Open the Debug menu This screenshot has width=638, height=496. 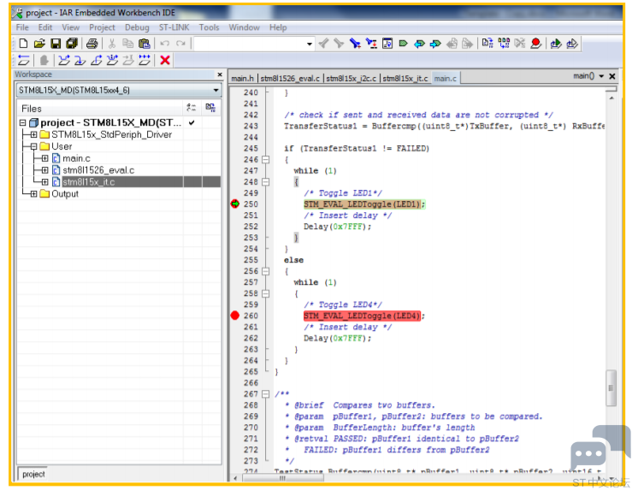137,27
